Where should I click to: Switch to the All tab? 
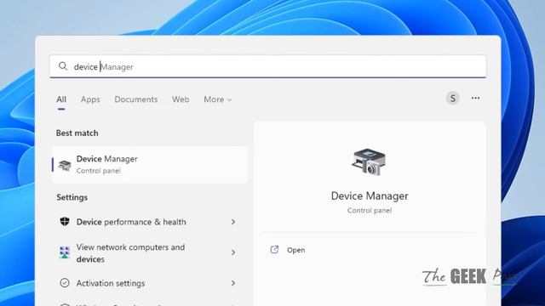(61, 99)
